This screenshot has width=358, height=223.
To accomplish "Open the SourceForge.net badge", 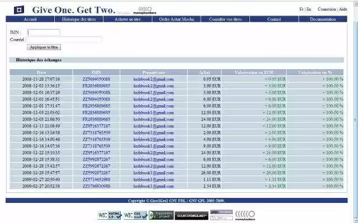I will point(192,215).
